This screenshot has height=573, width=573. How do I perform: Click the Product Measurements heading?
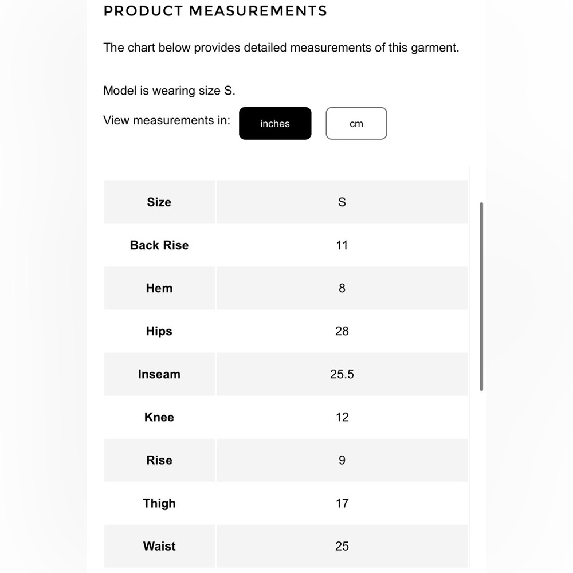(215, 11)
